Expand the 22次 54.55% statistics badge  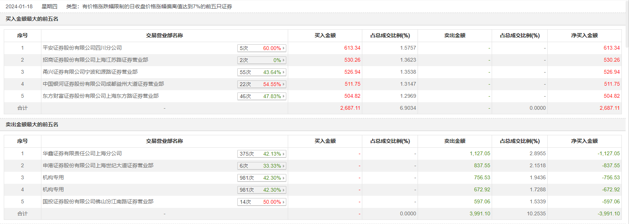[262, 84]
